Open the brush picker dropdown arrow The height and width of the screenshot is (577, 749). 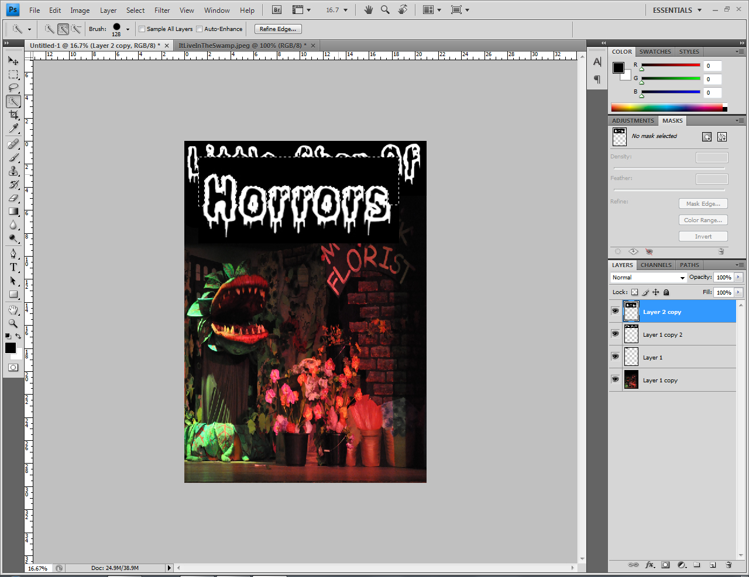tap(128, 29)
